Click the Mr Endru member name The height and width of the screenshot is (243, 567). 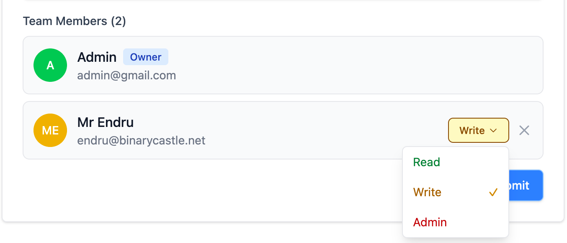tap(106, 122)
